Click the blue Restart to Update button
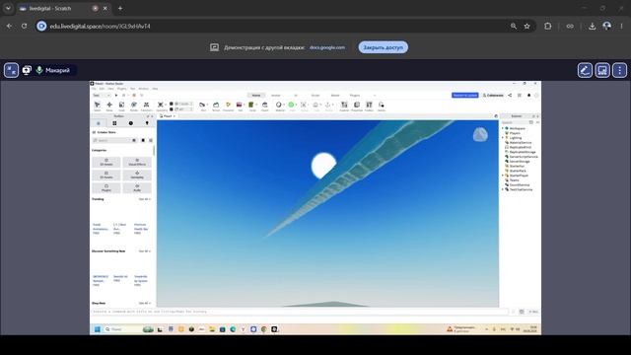 click(464, 96)
